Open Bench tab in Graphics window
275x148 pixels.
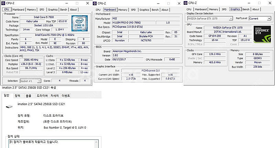[246, 9]
